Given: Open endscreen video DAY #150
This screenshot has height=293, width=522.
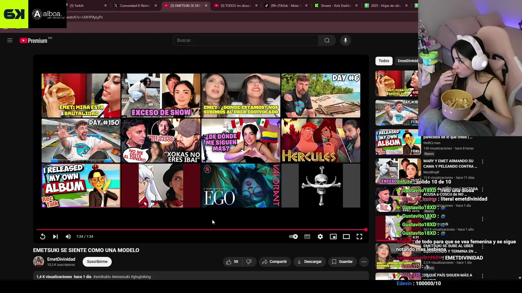Looking at the screenshot, I should (x=81, y=140).
